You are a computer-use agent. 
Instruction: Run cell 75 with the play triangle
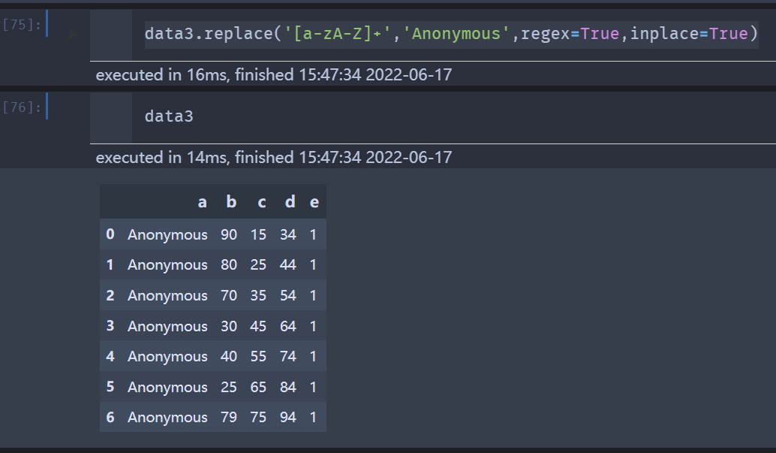tap(74, 35)
